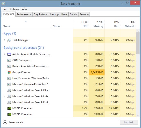Click the 9.3 MB memory value
141x128 pixels.
click(97, 40)
